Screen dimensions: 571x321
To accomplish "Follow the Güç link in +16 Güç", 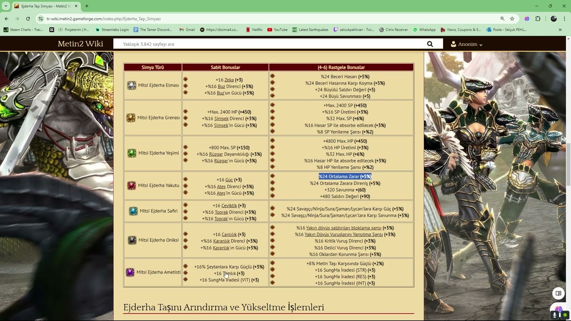I will tap(229, 180).
